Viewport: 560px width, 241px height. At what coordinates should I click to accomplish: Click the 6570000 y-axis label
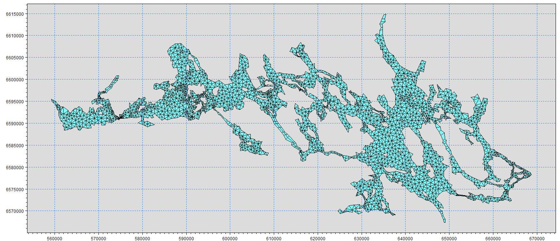coord(14,211)
